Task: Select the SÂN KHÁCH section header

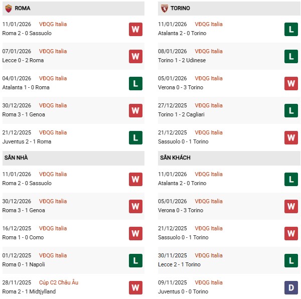Action: click(x=175, y=158)
